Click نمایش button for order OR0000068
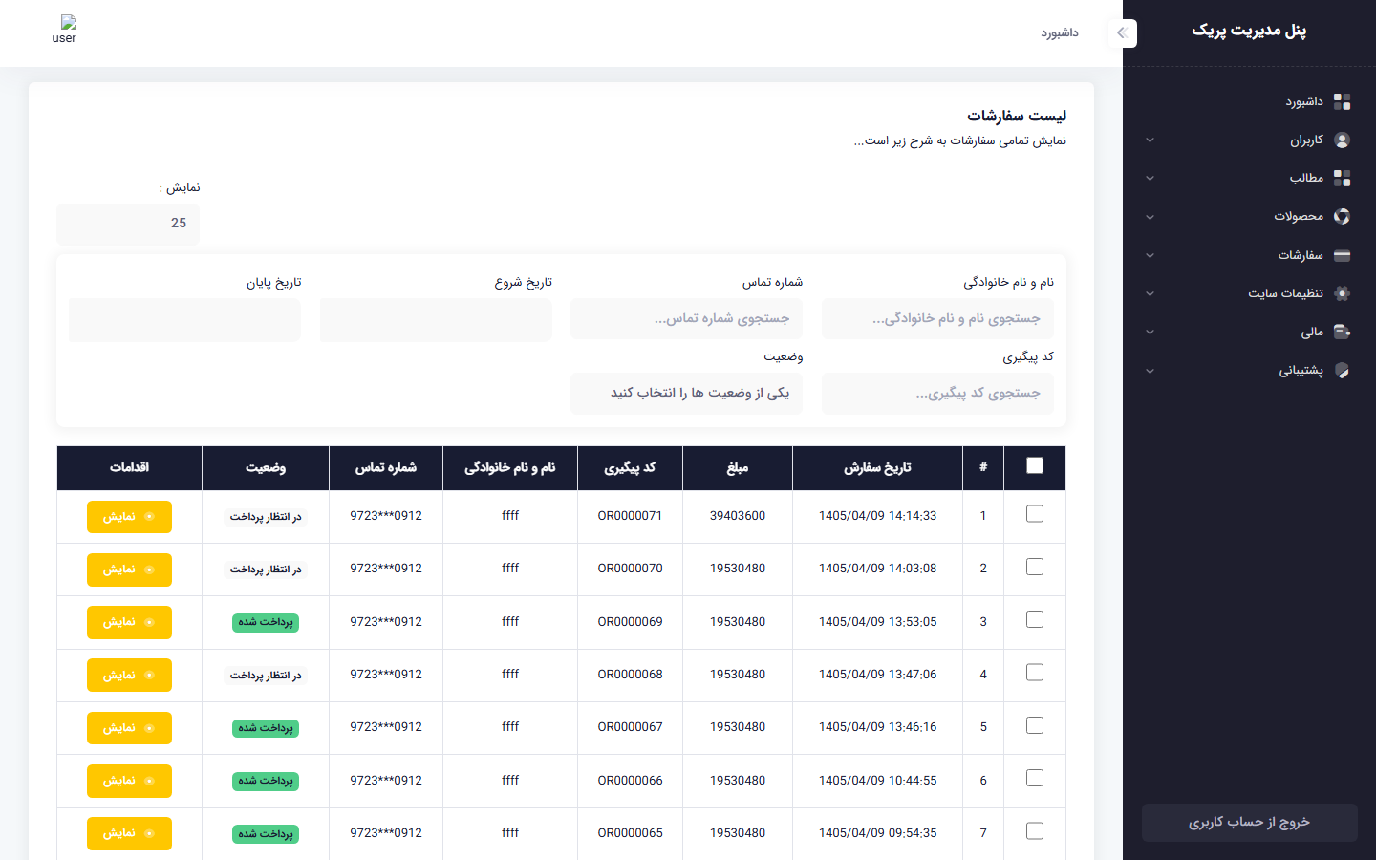 129,676
